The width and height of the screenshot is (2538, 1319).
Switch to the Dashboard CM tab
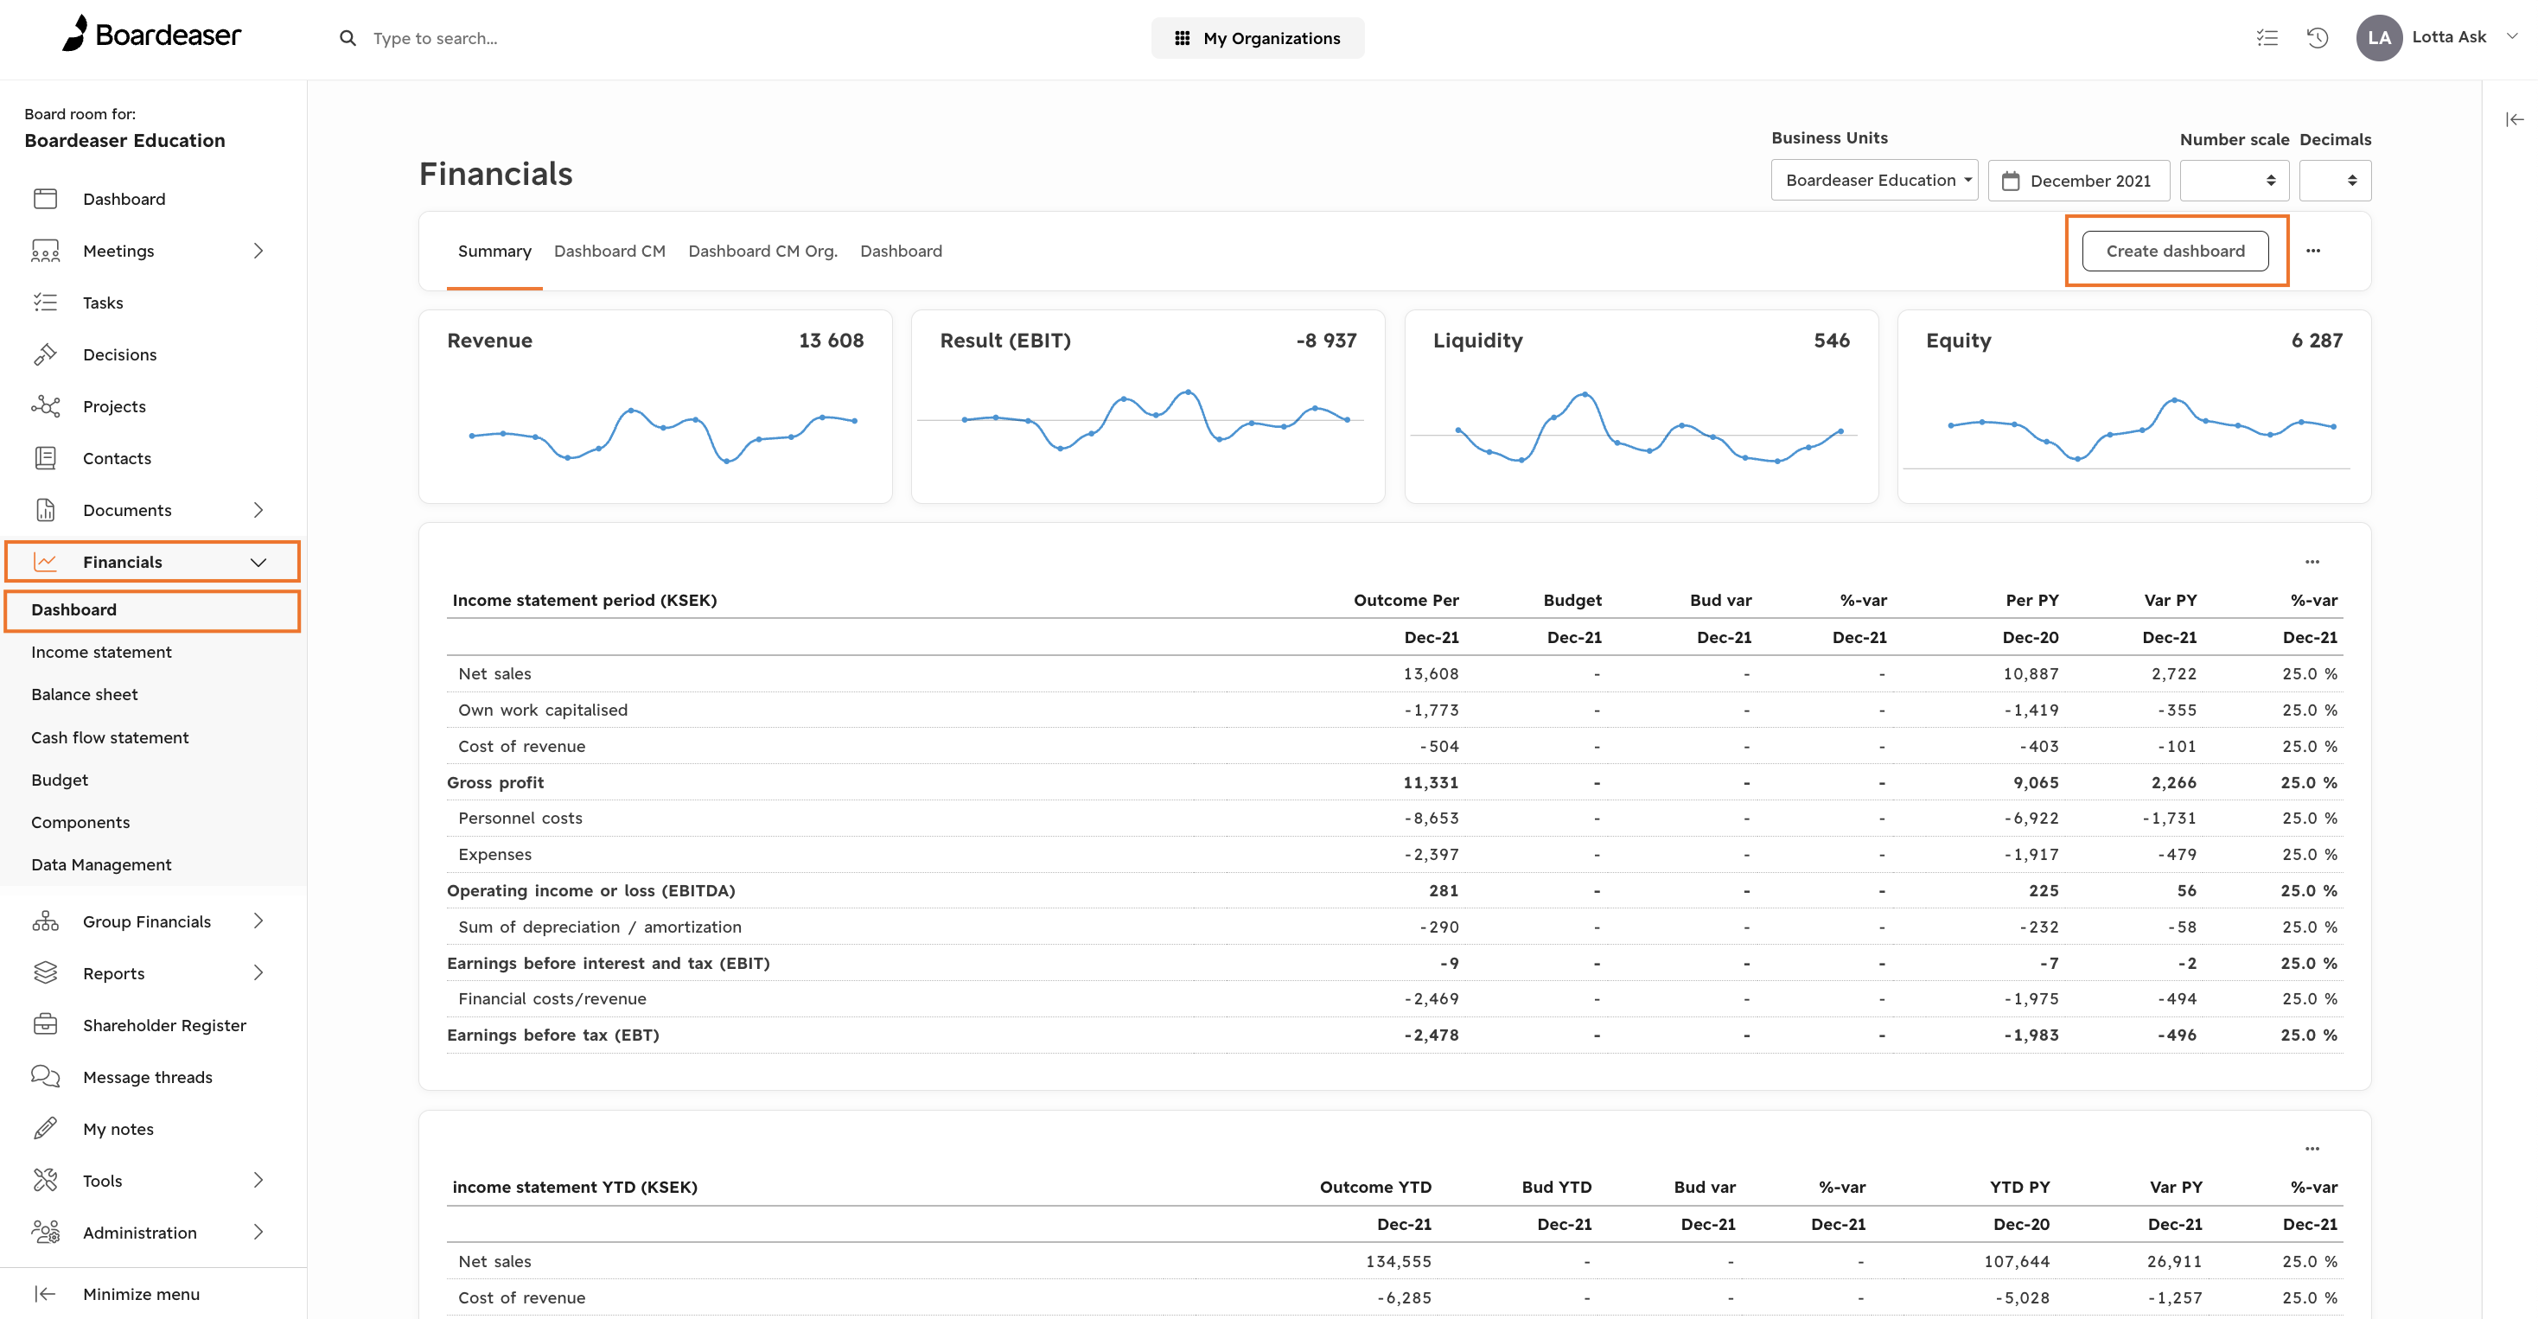(610, 252)
